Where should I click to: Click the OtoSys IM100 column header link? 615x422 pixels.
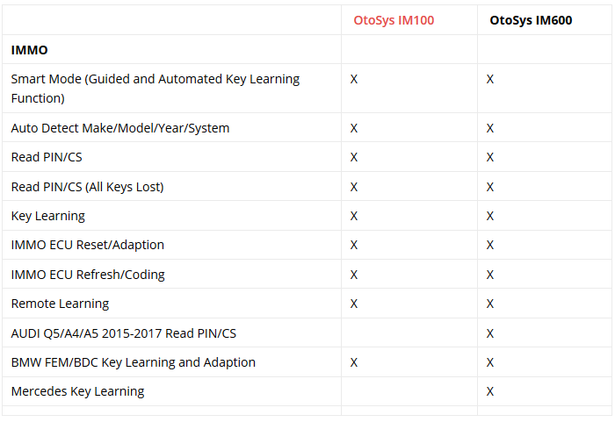tap(394, 20)
